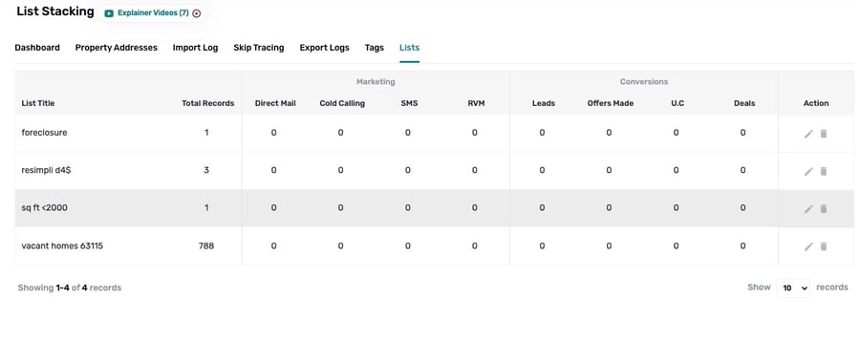Click the List Stacking page title

tap(55, 11)
